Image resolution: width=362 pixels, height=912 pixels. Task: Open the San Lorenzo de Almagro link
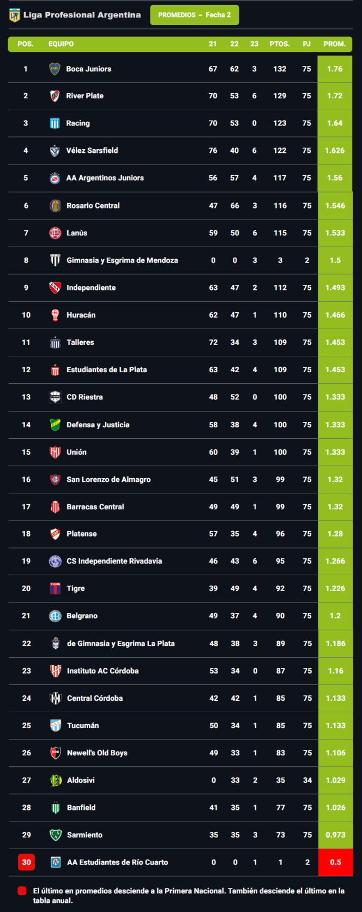pos(108,479)
